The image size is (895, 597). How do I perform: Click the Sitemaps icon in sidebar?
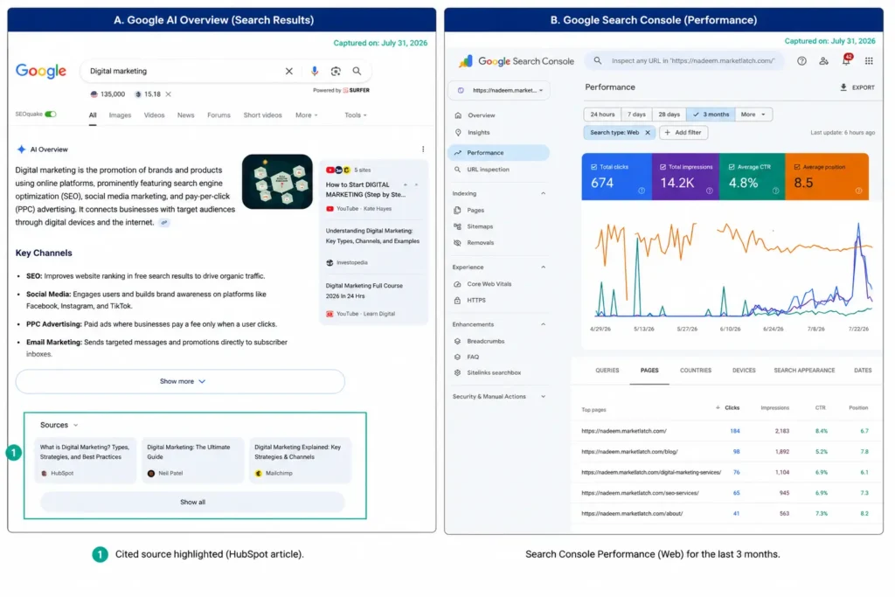pyautogui.click(x=457, y=226)
